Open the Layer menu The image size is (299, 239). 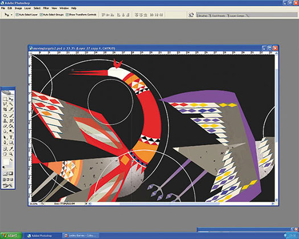point(28,8)
